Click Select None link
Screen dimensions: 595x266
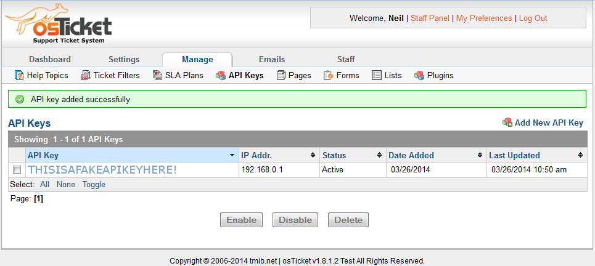coord(66,185)
